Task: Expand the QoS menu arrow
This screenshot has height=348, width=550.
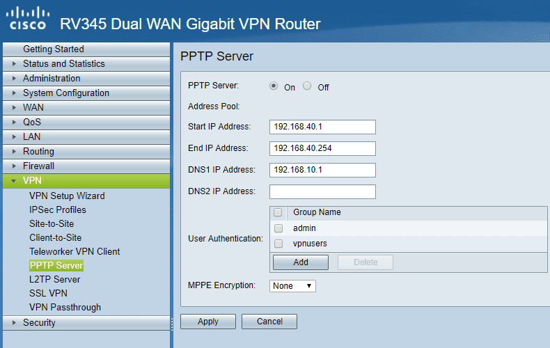Action: [x=14, y=122]
